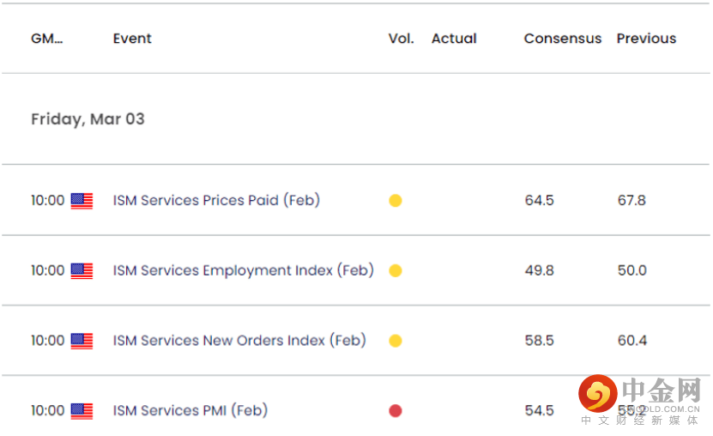The image size is (713, 436).
Task: Click the Friday, Mar 03 date heading
Action: click(88, 119)
